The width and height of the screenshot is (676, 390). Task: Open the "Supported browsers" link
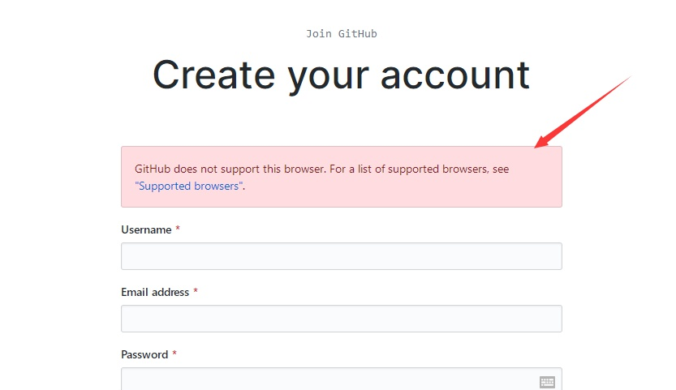pos(189,186)
